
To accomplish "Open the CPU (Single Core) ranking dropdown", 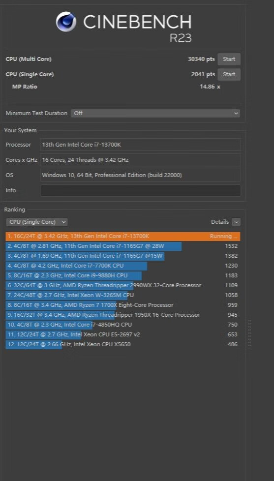I will [x=37, y=222].
